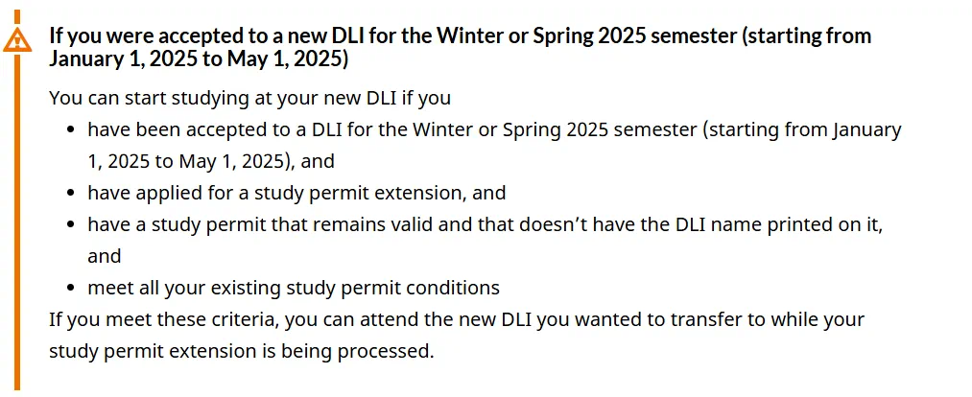Click bullet marker before 'have a study permit'

pyautogui.click(x=71, y=224)
